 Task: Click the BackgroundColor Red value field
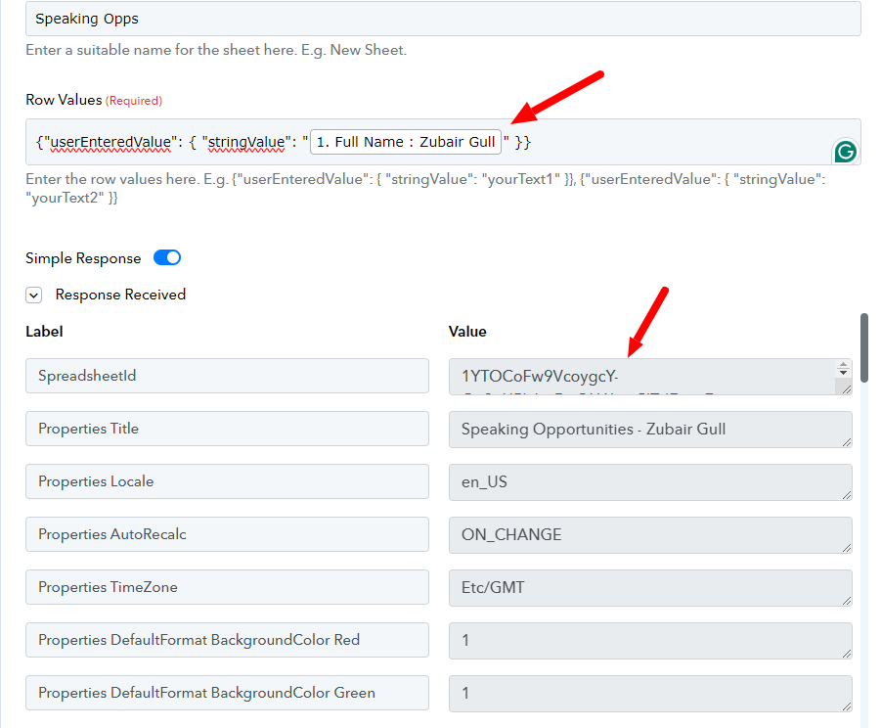[650, 640]
